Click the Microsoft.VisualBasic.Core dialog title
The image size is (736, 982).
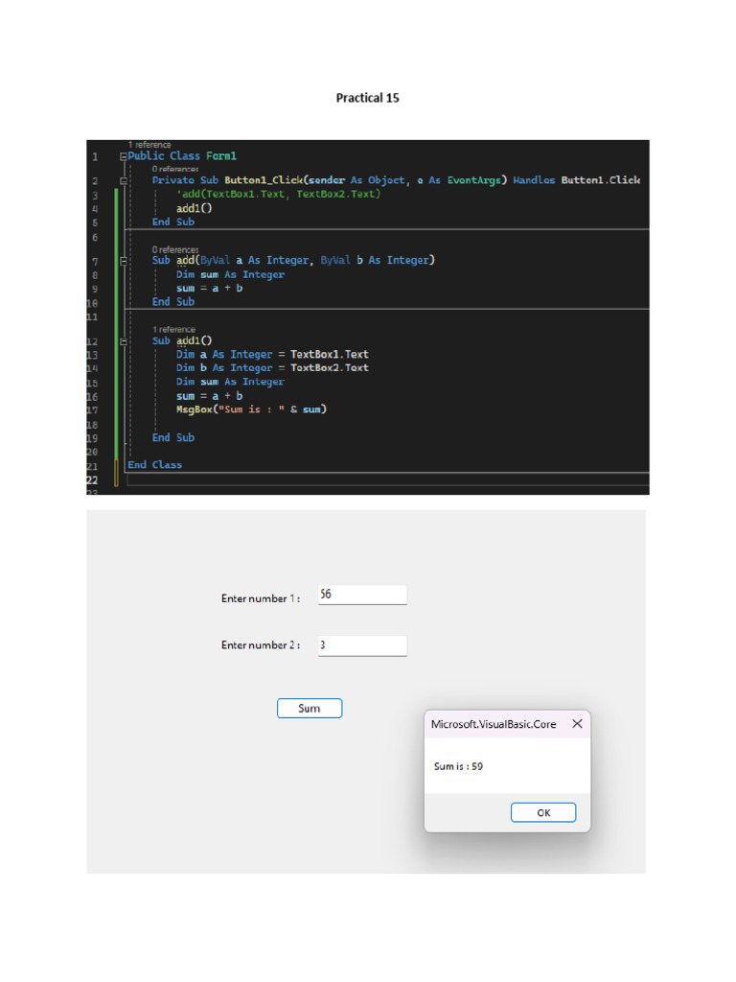(x=493, y=724)
